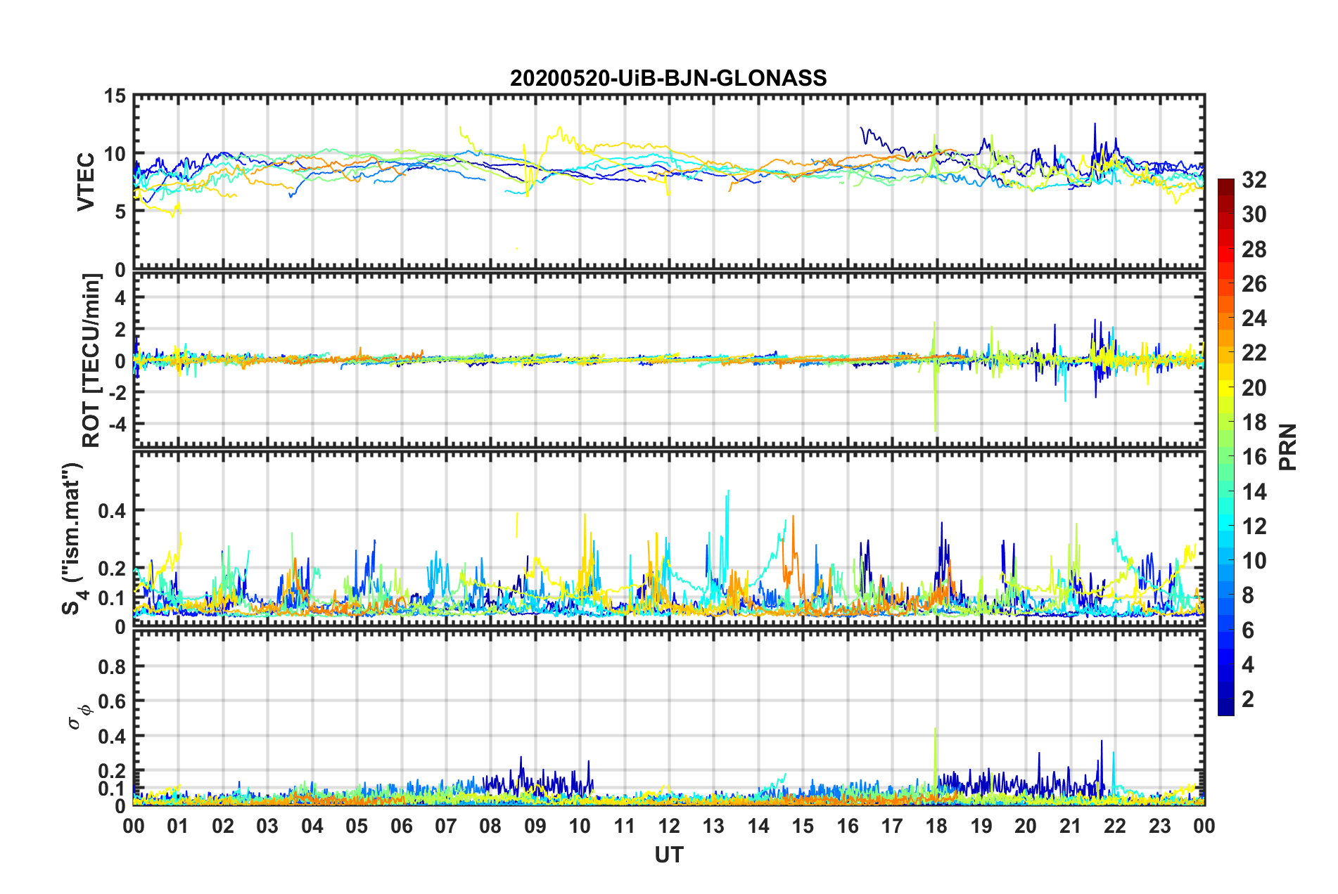Click the sigma phi axis tick 0.8
The height and width of the screenshot is (894, 1338).
coord(113,666)
